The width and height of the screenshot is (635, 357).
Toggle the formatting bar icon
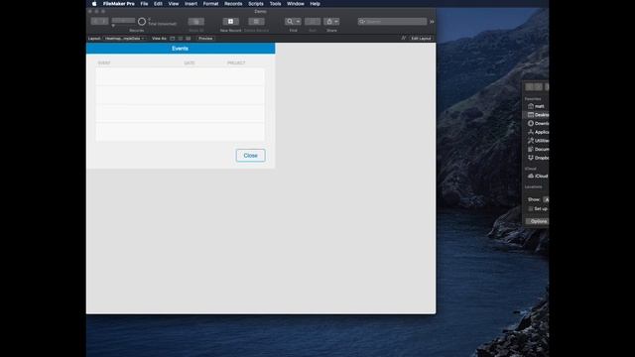tap(404, 38)
